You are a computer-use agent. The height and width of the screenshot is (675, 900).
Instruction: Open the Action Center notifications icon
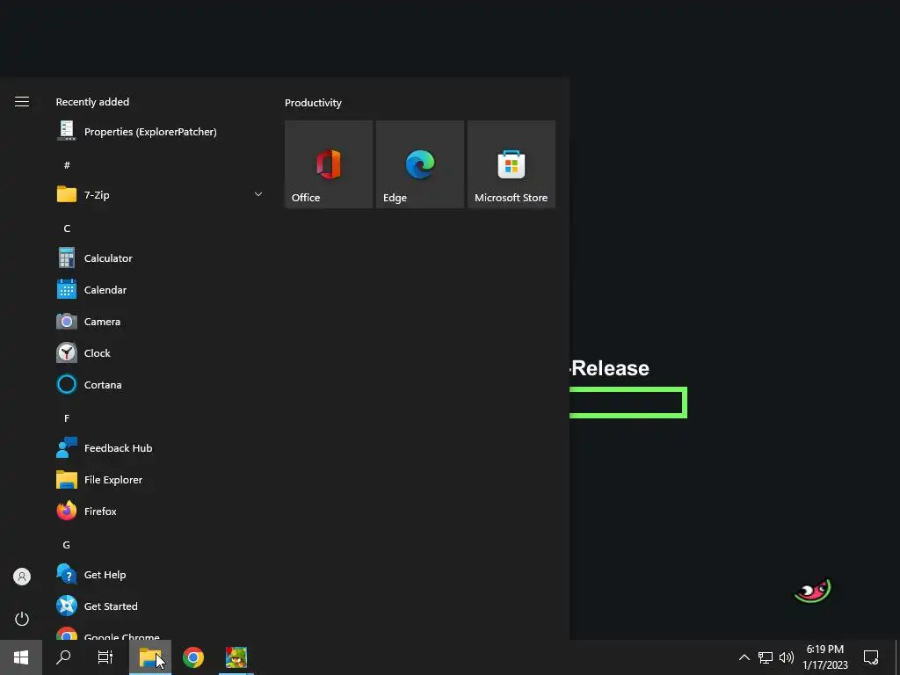[x=871, y=657]
